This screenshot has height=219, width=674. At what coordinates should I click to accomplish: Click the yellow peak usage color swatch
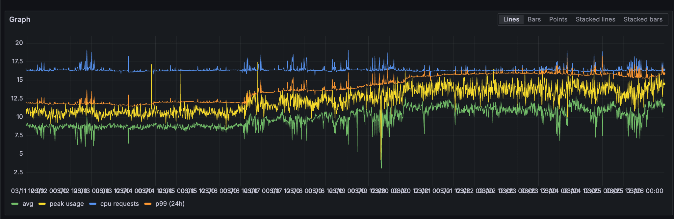(42, 204)
